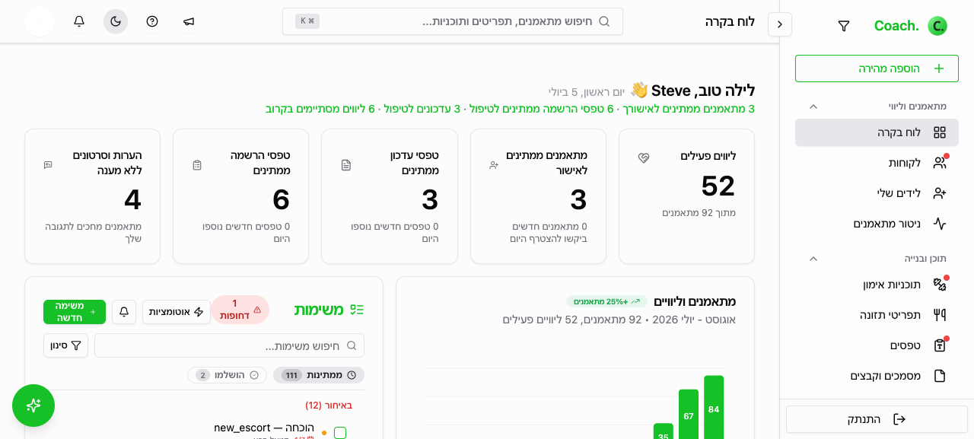Image resolution: width=974 pixels, height=439 pixels.
Task: Click the תפריטי תזונה fork icon
Action: tap(940, 315)
